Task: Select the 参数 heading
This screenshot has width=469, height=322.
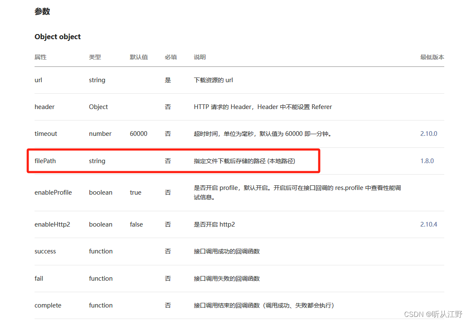Action: click(x=43, y=11)
